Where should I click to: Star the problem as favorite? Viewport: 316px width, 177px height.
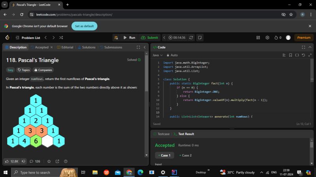[49, 161]
